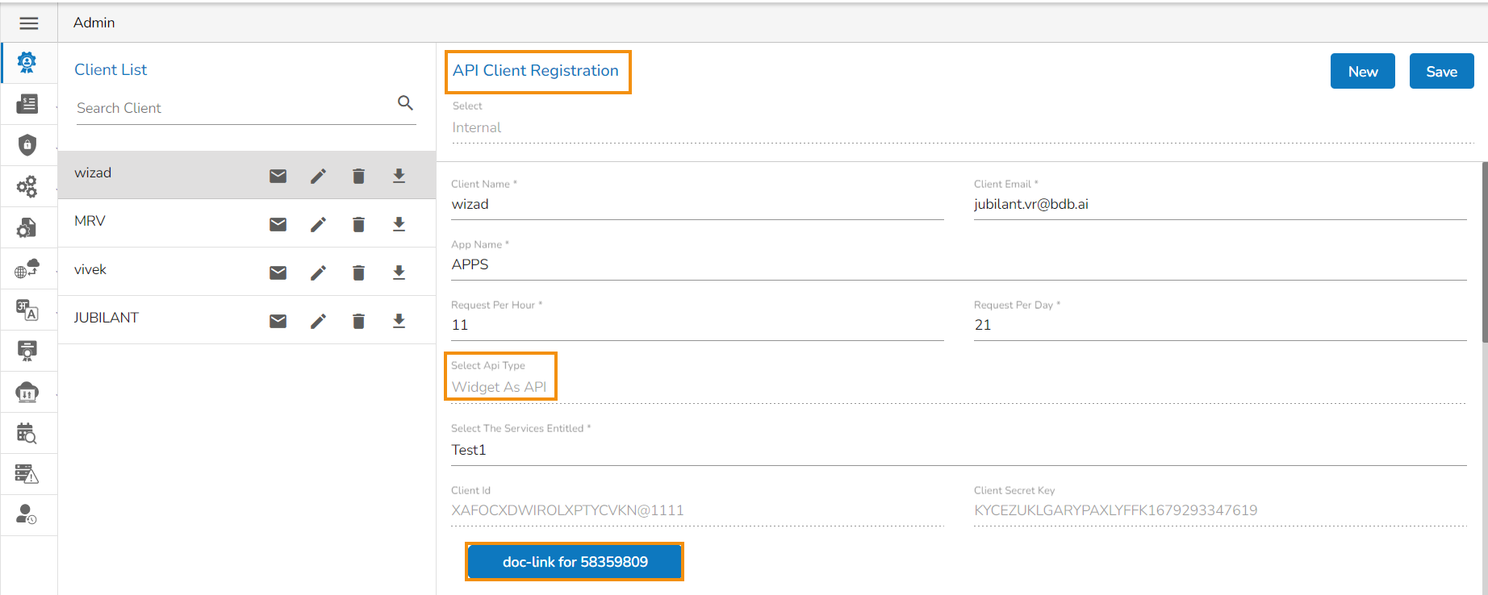Click the Search Client input field

[x=230, y=108]
